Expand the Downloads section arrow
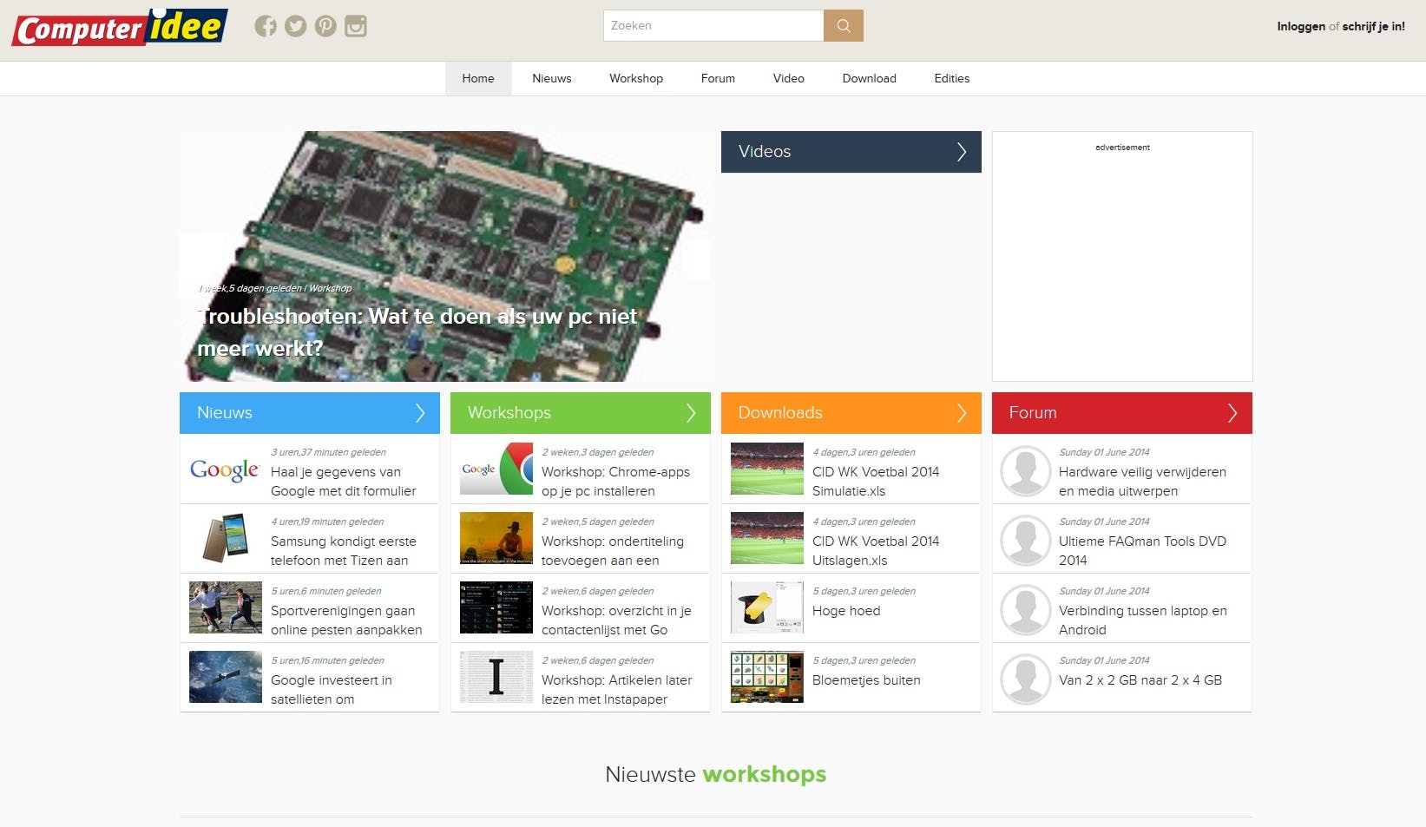The width and height of the screenshot is (1426, 827). (x=962, y=413)
